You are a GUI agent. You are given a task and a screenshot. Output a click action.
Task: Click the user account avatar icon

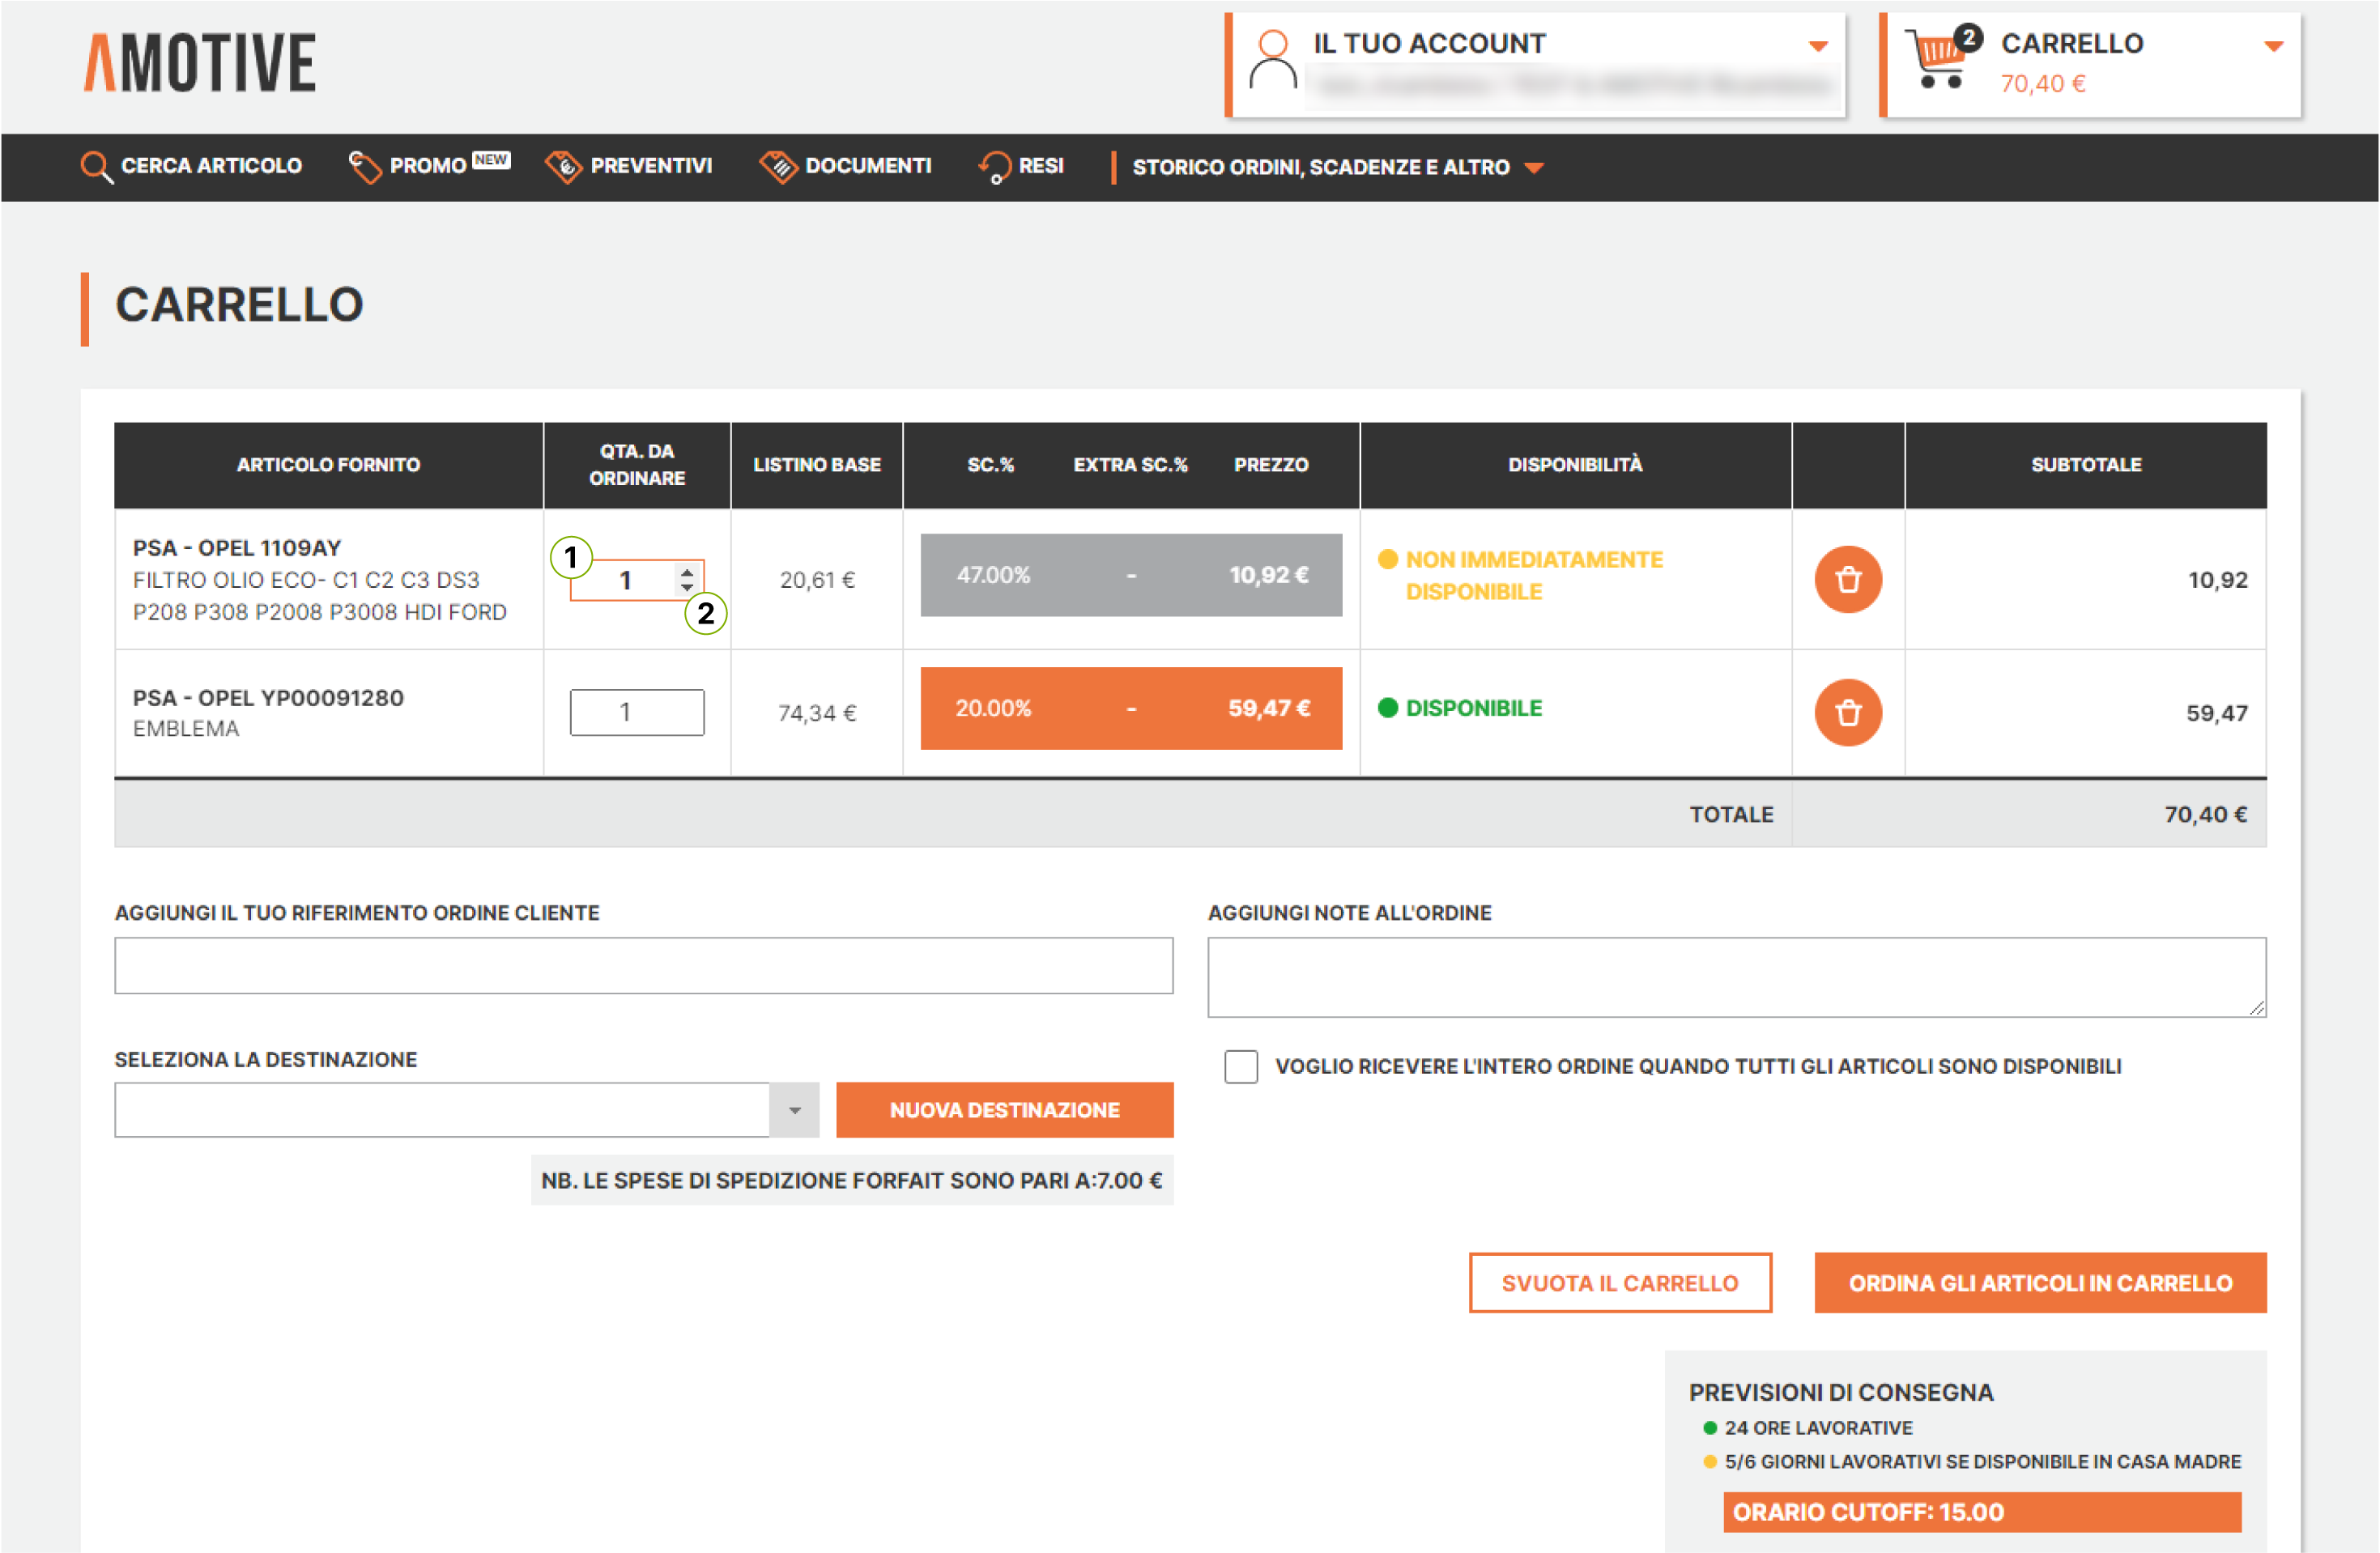pos(1273,61)
